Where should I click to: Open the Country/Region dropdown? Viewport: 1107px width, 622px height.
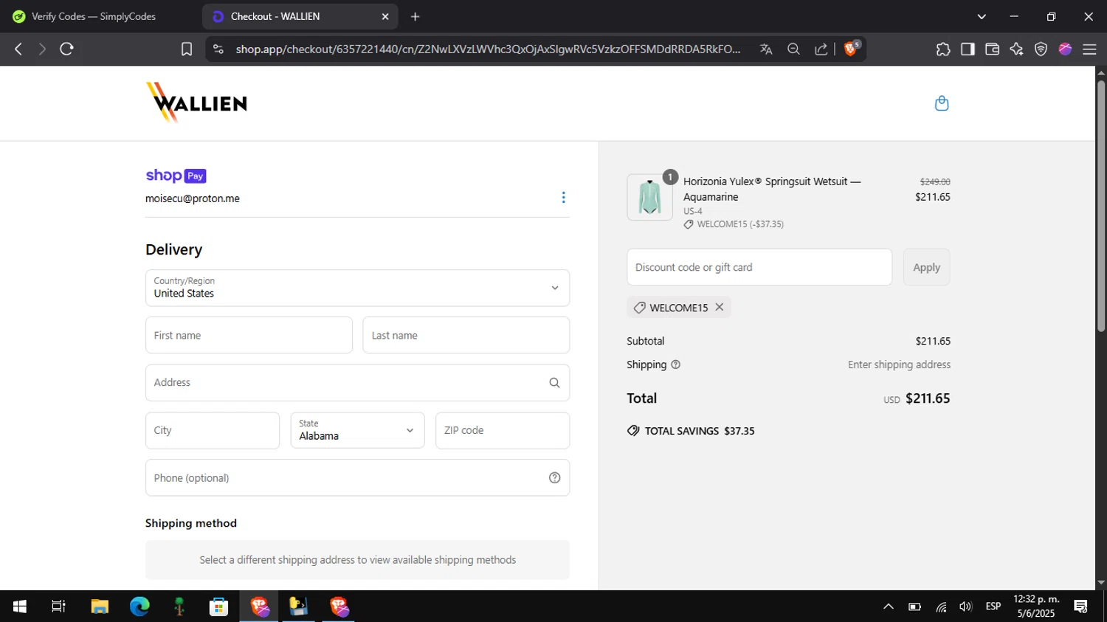point(357,288)
